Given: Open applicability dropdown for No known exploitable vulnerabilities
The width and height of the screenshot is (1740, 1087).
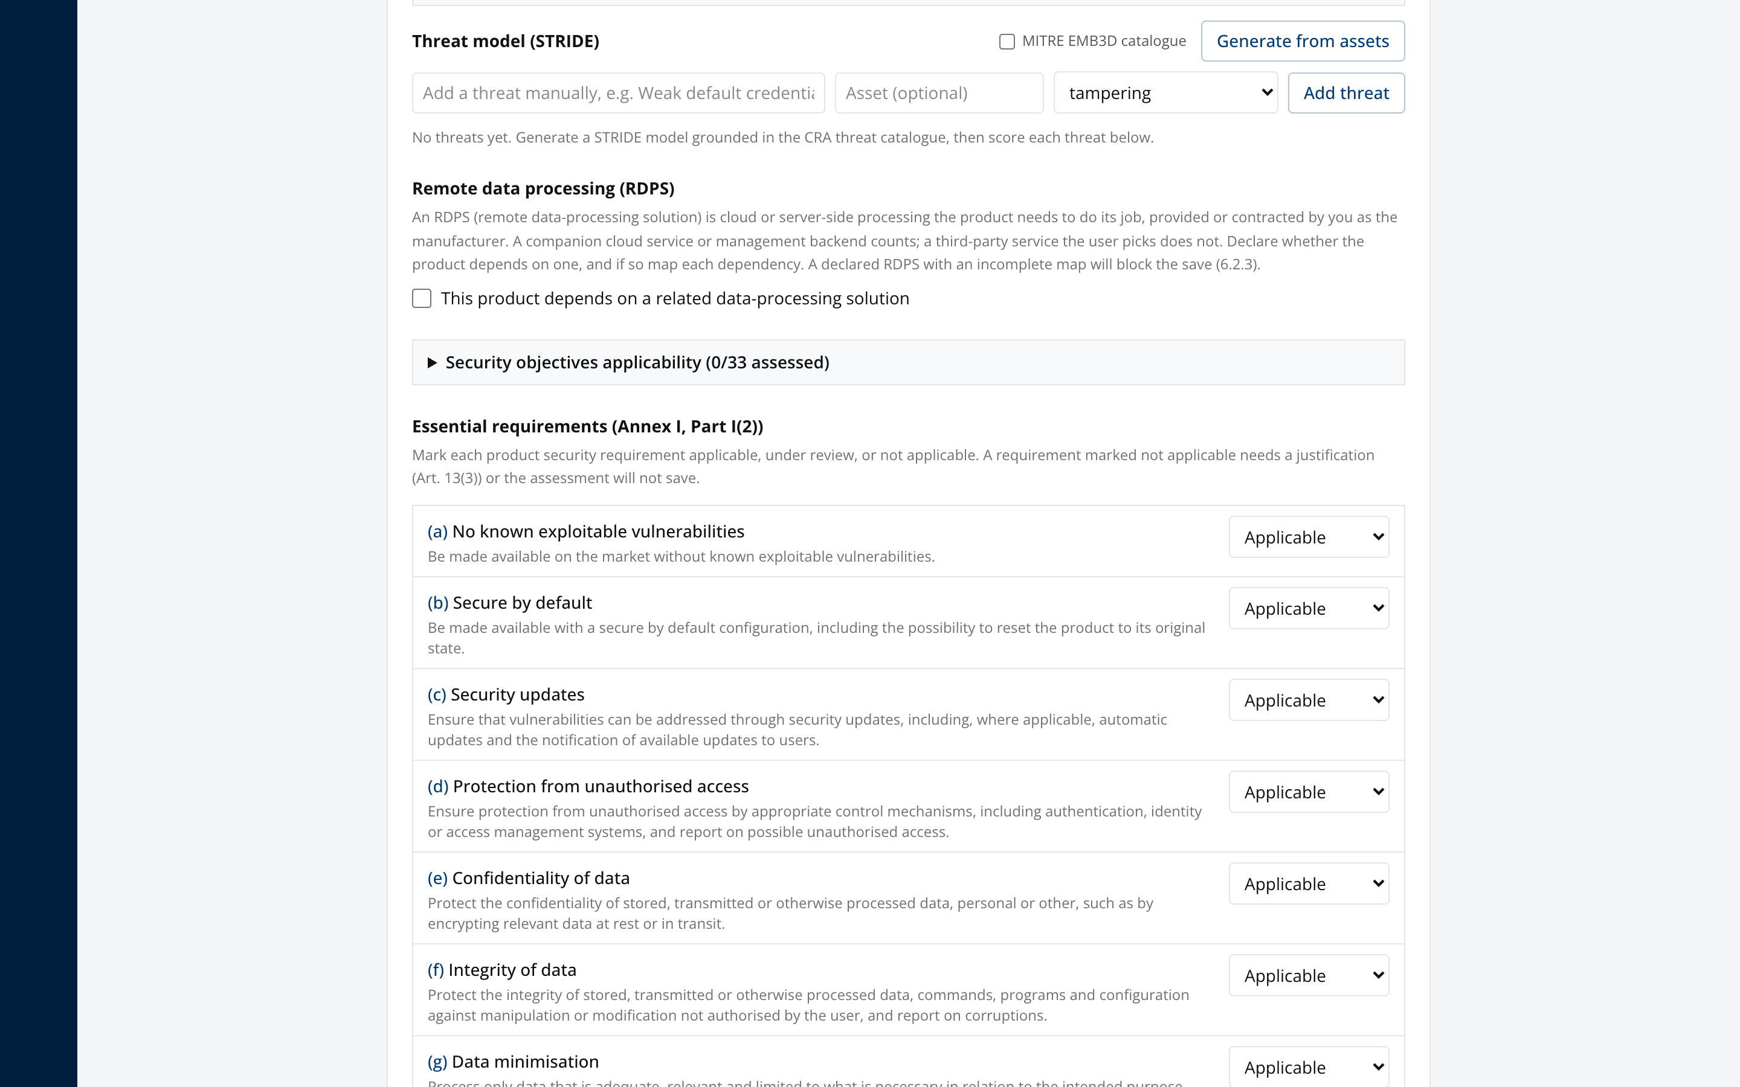Looking at the screenshot, I should pyautogui.click(x=1309, y=537).
